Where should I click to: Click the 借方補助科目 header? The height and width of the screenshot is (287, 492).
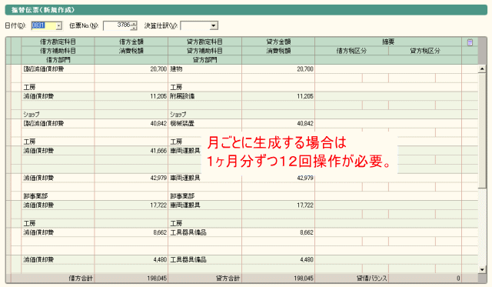[58, 51]
